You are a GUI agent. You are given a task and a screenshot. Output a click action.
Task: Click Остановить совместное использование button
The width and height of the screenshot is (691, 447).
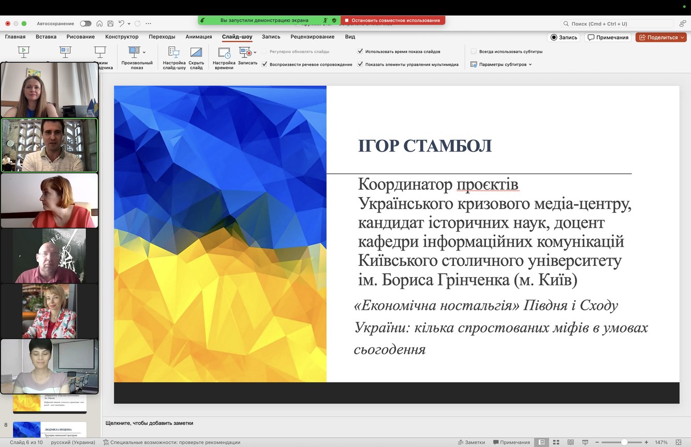[392, 20]
